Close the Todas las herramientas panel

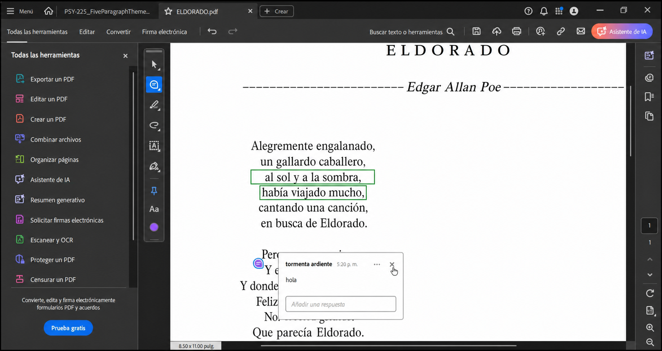click(x=125, y=56)
